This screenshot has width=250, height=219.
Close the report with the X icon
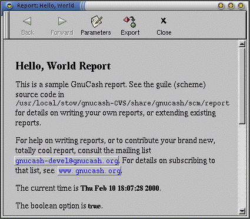pos(164,21)
